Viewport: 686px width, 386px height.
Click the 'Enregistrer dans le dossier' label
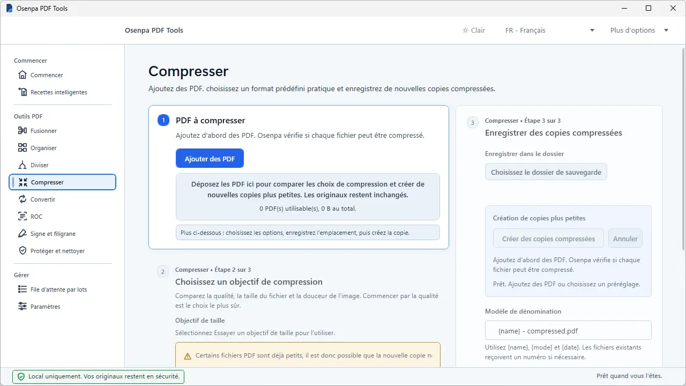pyautogui.click(x=524, y=154)
